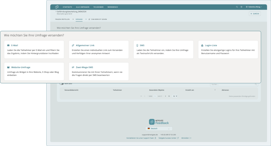Open the Workbench menu item
This screenshot has height=146, width=271.
(x=113, y=7)
